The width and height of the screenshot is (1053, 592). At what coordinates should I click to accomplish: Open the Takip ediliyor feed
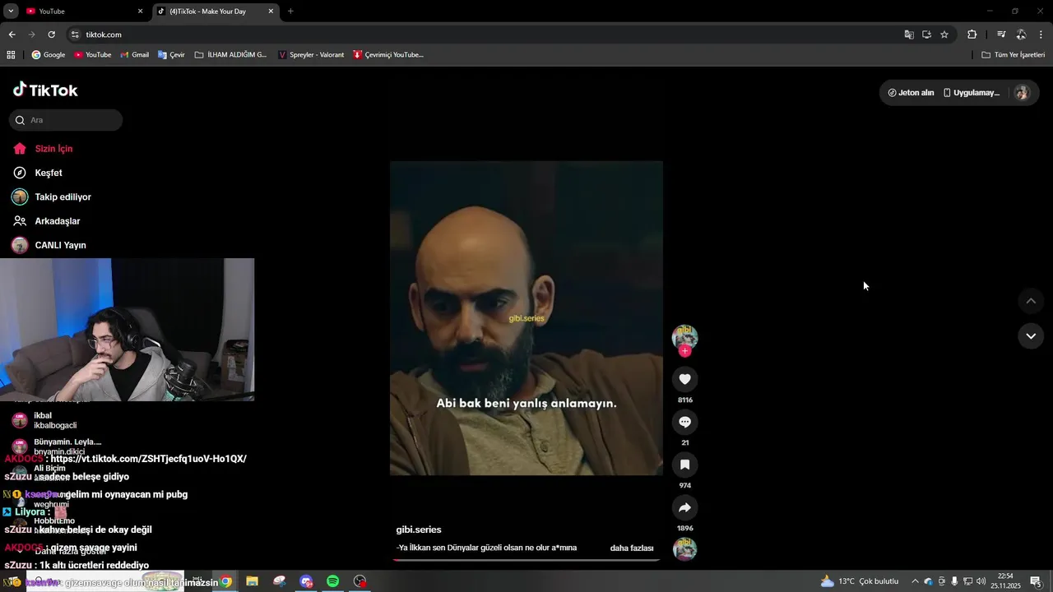tap(51, 197)
